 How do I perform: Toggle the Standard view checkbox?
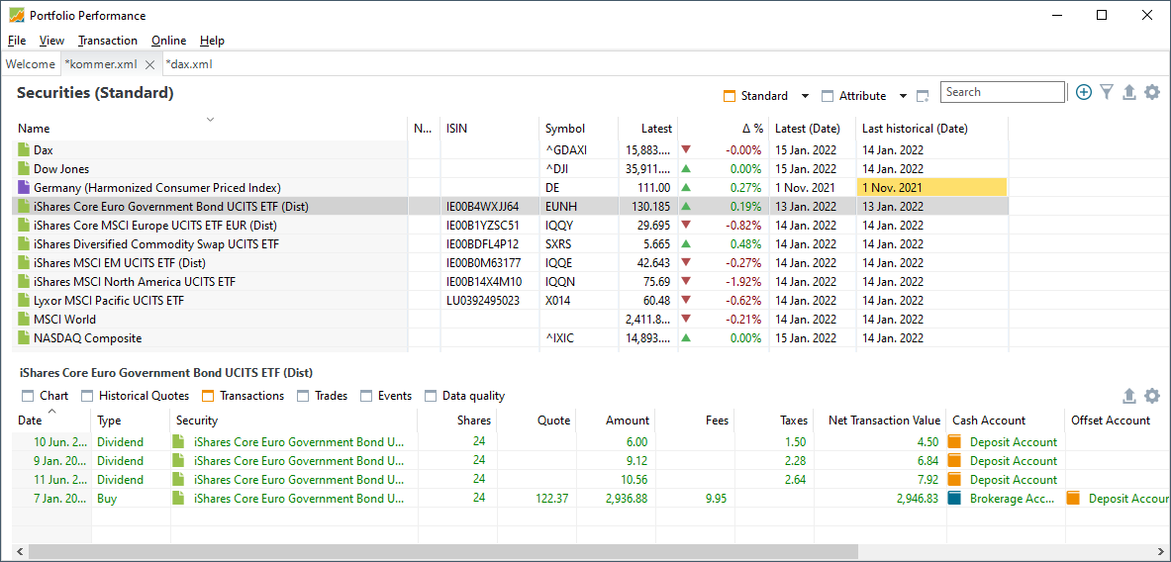click(730, 96)
